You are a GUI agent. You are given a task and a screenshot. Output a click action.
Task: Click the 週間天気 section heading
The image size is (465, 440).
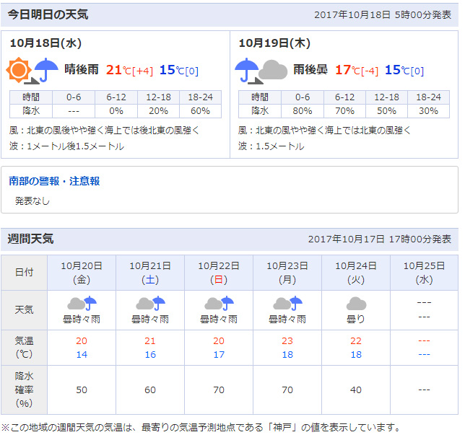[x=31, y=239]
